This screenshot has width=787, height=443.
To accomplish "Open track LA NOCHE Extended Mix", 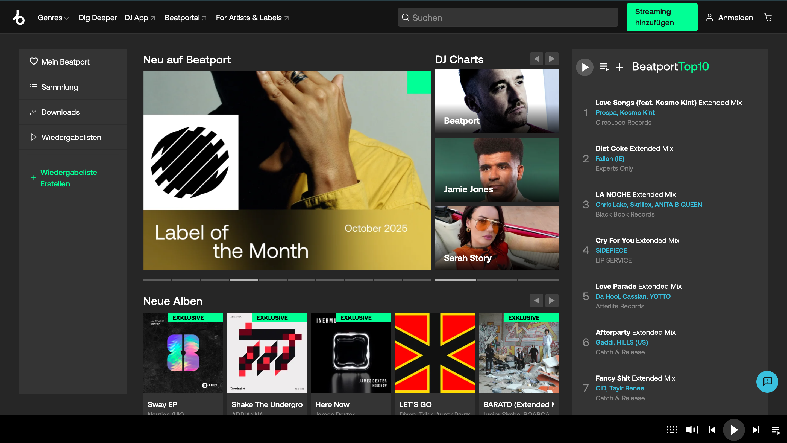I will [635, 194].
